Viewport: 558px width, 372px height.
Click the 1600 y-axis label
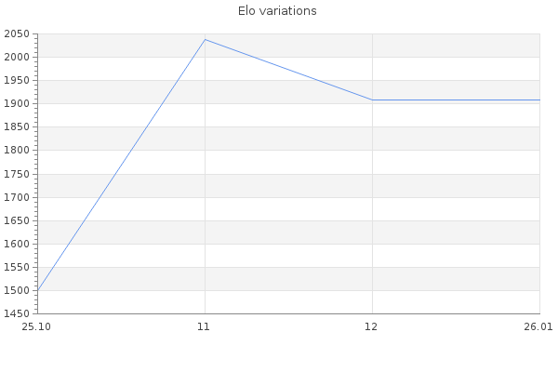17,244
